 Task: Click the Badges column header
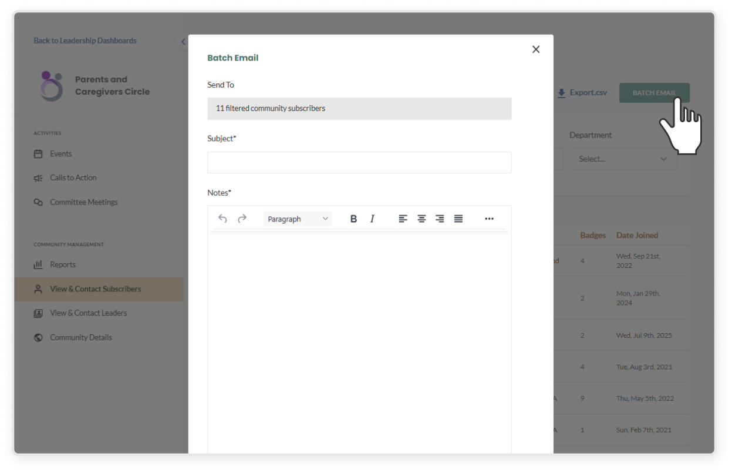tap(593, 235)
